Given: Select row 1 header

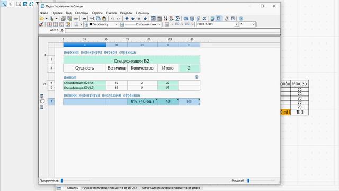Looking at the screenshot, I should pyautogui.click(x=51, y=59).
